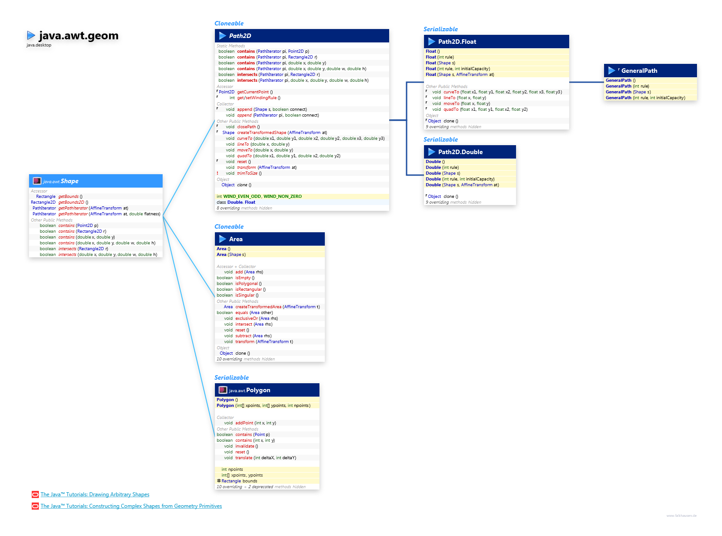Click '9 overriding methods hidden' in Path2D.Float
The width and height of the screenshot is (722, 536).
453,127
